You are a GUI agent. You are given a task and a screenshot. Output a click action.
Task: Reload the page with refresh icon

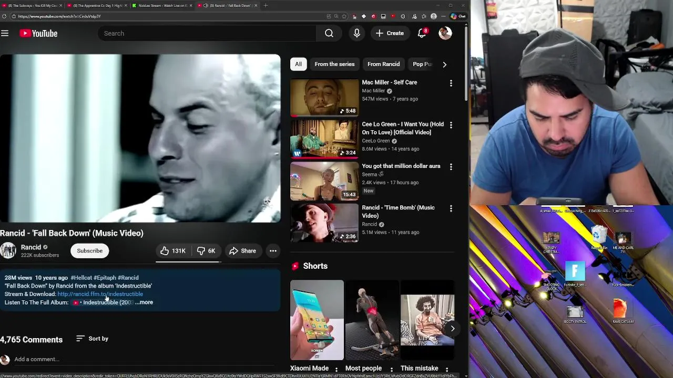(4, 16)
